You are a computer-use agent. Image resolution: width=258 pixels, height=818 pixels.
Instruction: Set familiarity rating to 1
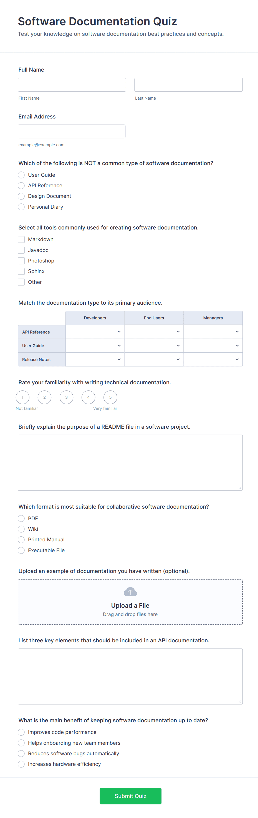pos(22,397)
